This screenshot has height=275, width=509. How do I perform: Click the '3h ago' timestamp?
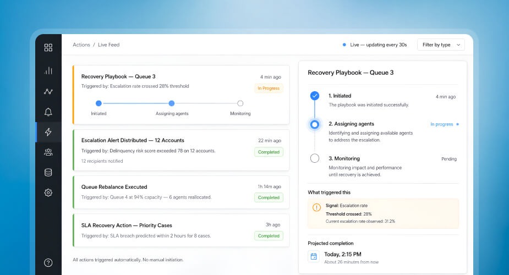(273, 225)
